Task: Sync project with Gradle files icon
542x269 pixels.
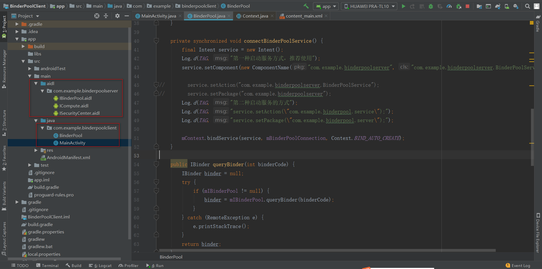Action: (x=498, y=6)
